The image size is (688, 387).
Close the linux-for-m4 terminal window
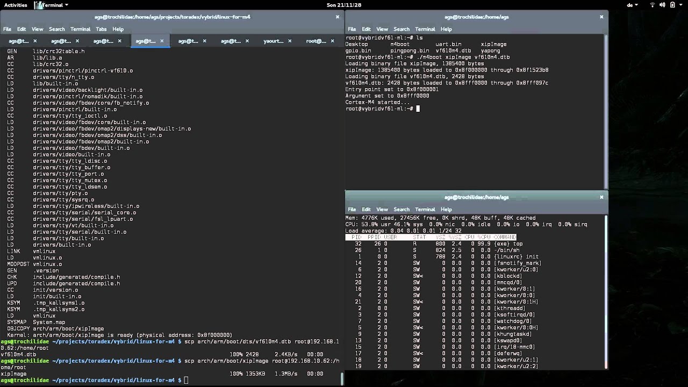click(338, 17)
